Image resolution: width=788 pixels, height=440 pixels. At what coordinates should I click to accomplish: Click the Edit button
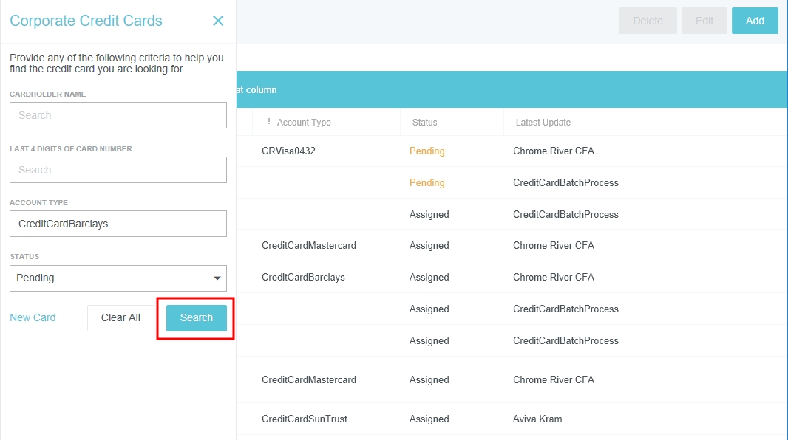704,21
